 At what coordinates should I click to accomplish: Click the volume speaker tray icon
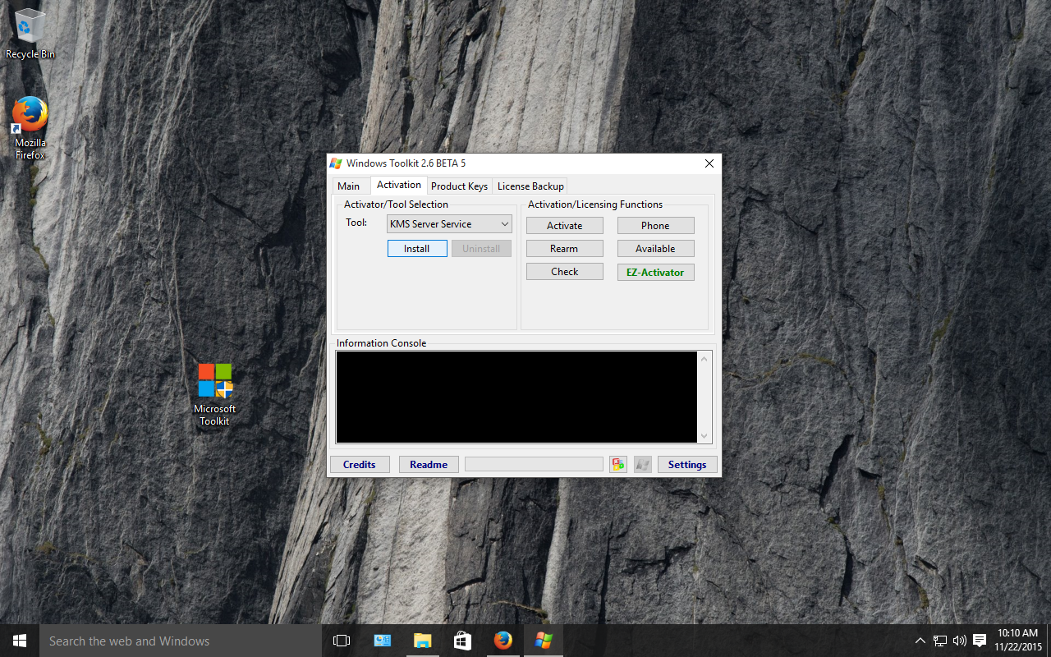(960, 641)
